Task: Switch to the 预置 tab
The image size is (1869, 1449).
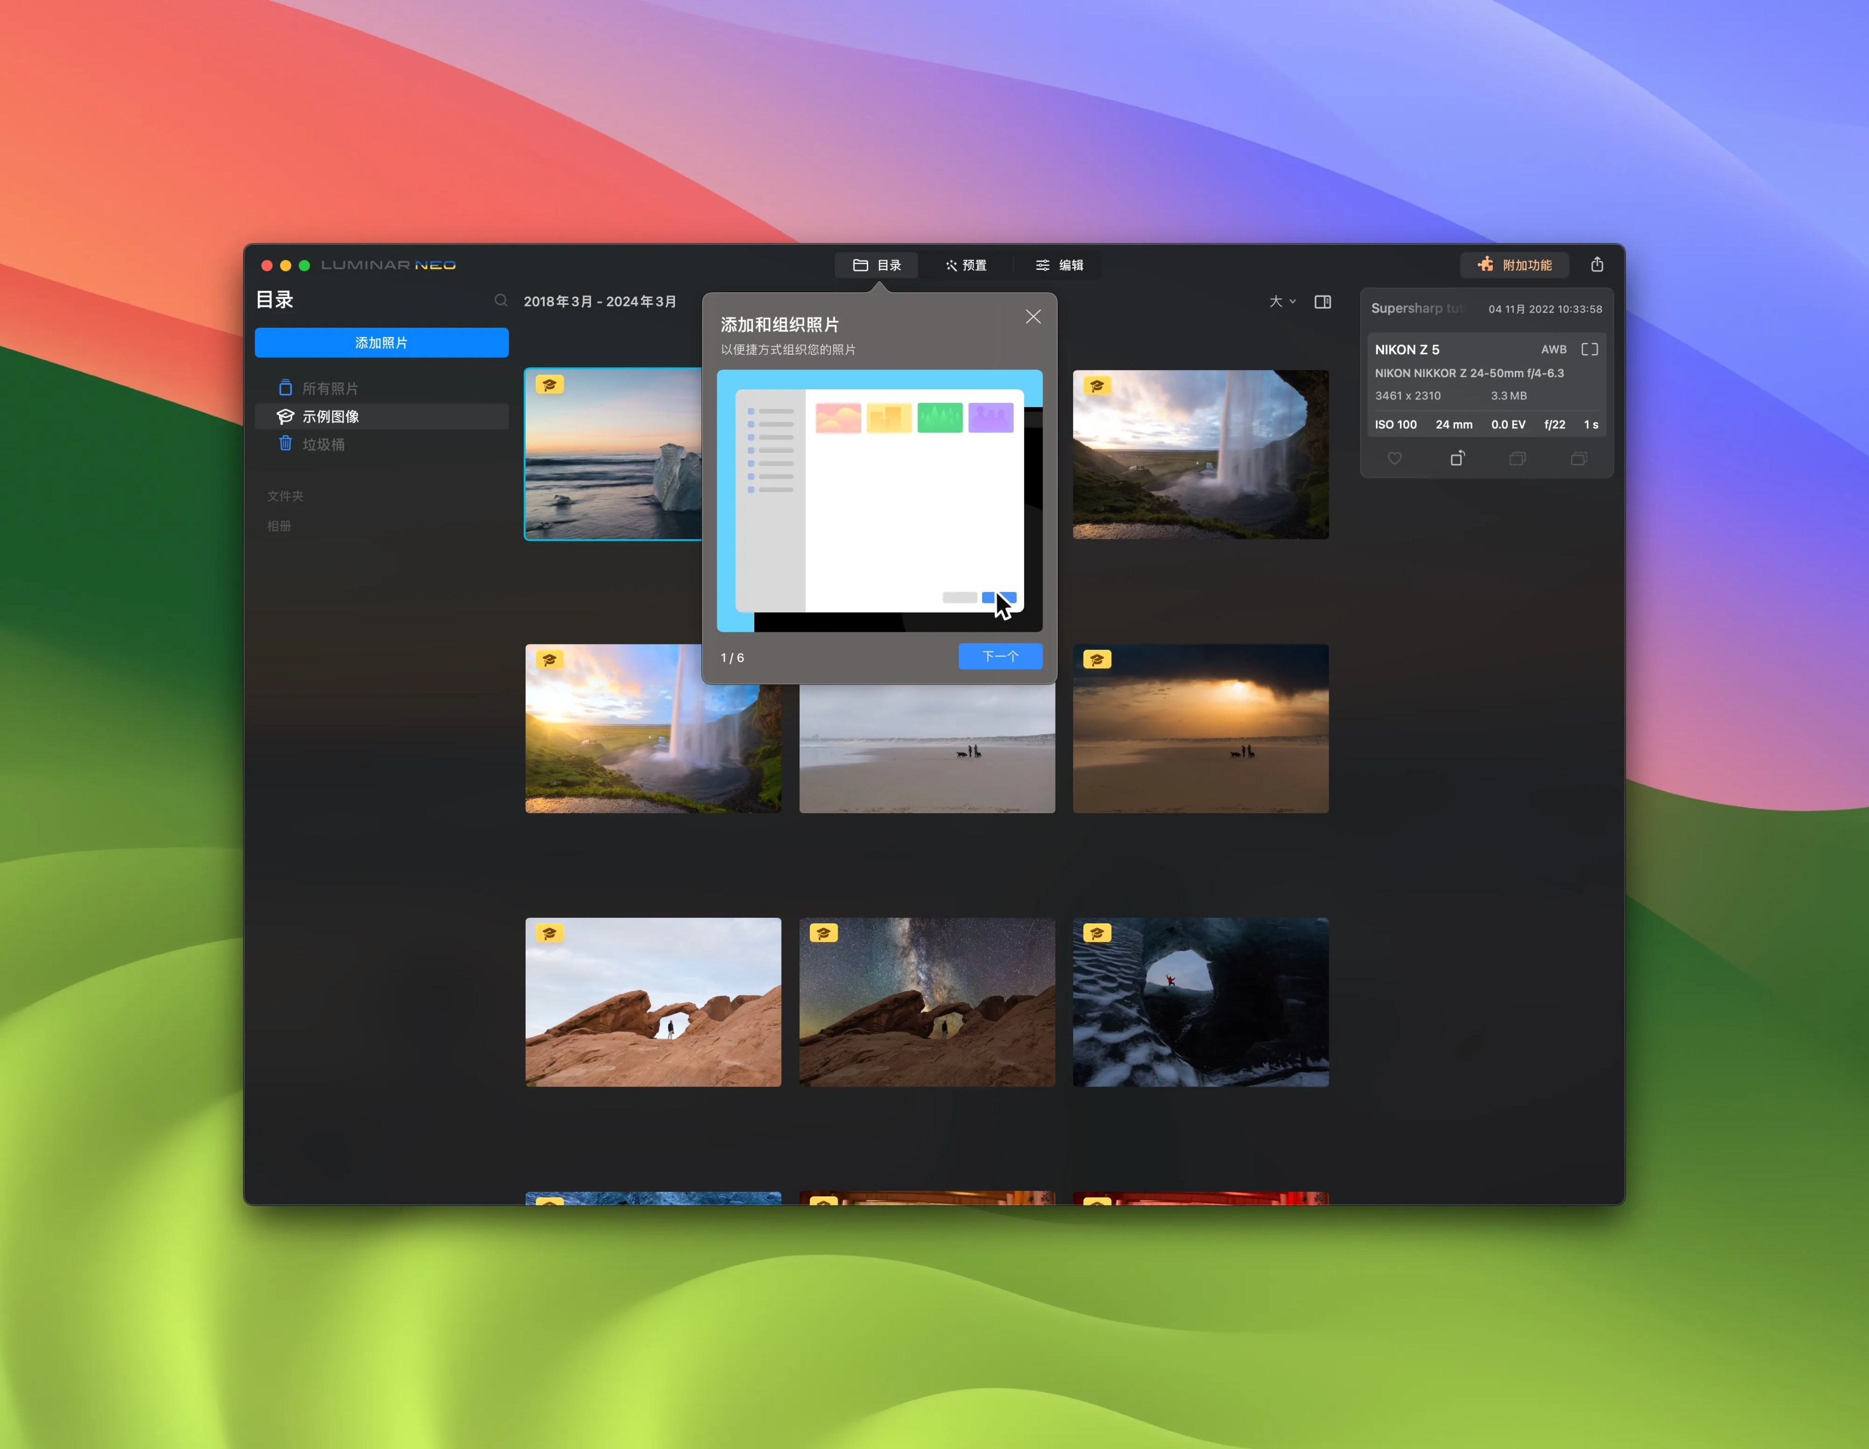Action: [966, 265]
